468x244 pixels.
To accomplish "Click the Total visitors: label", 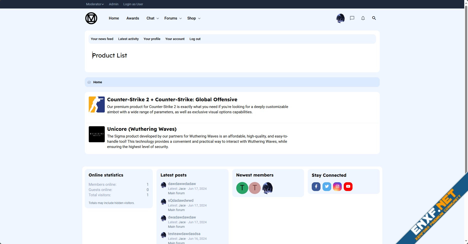I will click(100, 195).
